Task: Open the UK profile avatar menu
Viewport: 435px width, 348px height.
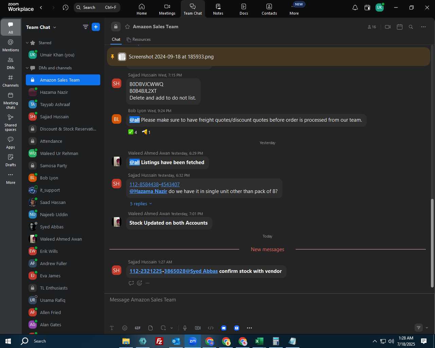Action: point(380,7)
